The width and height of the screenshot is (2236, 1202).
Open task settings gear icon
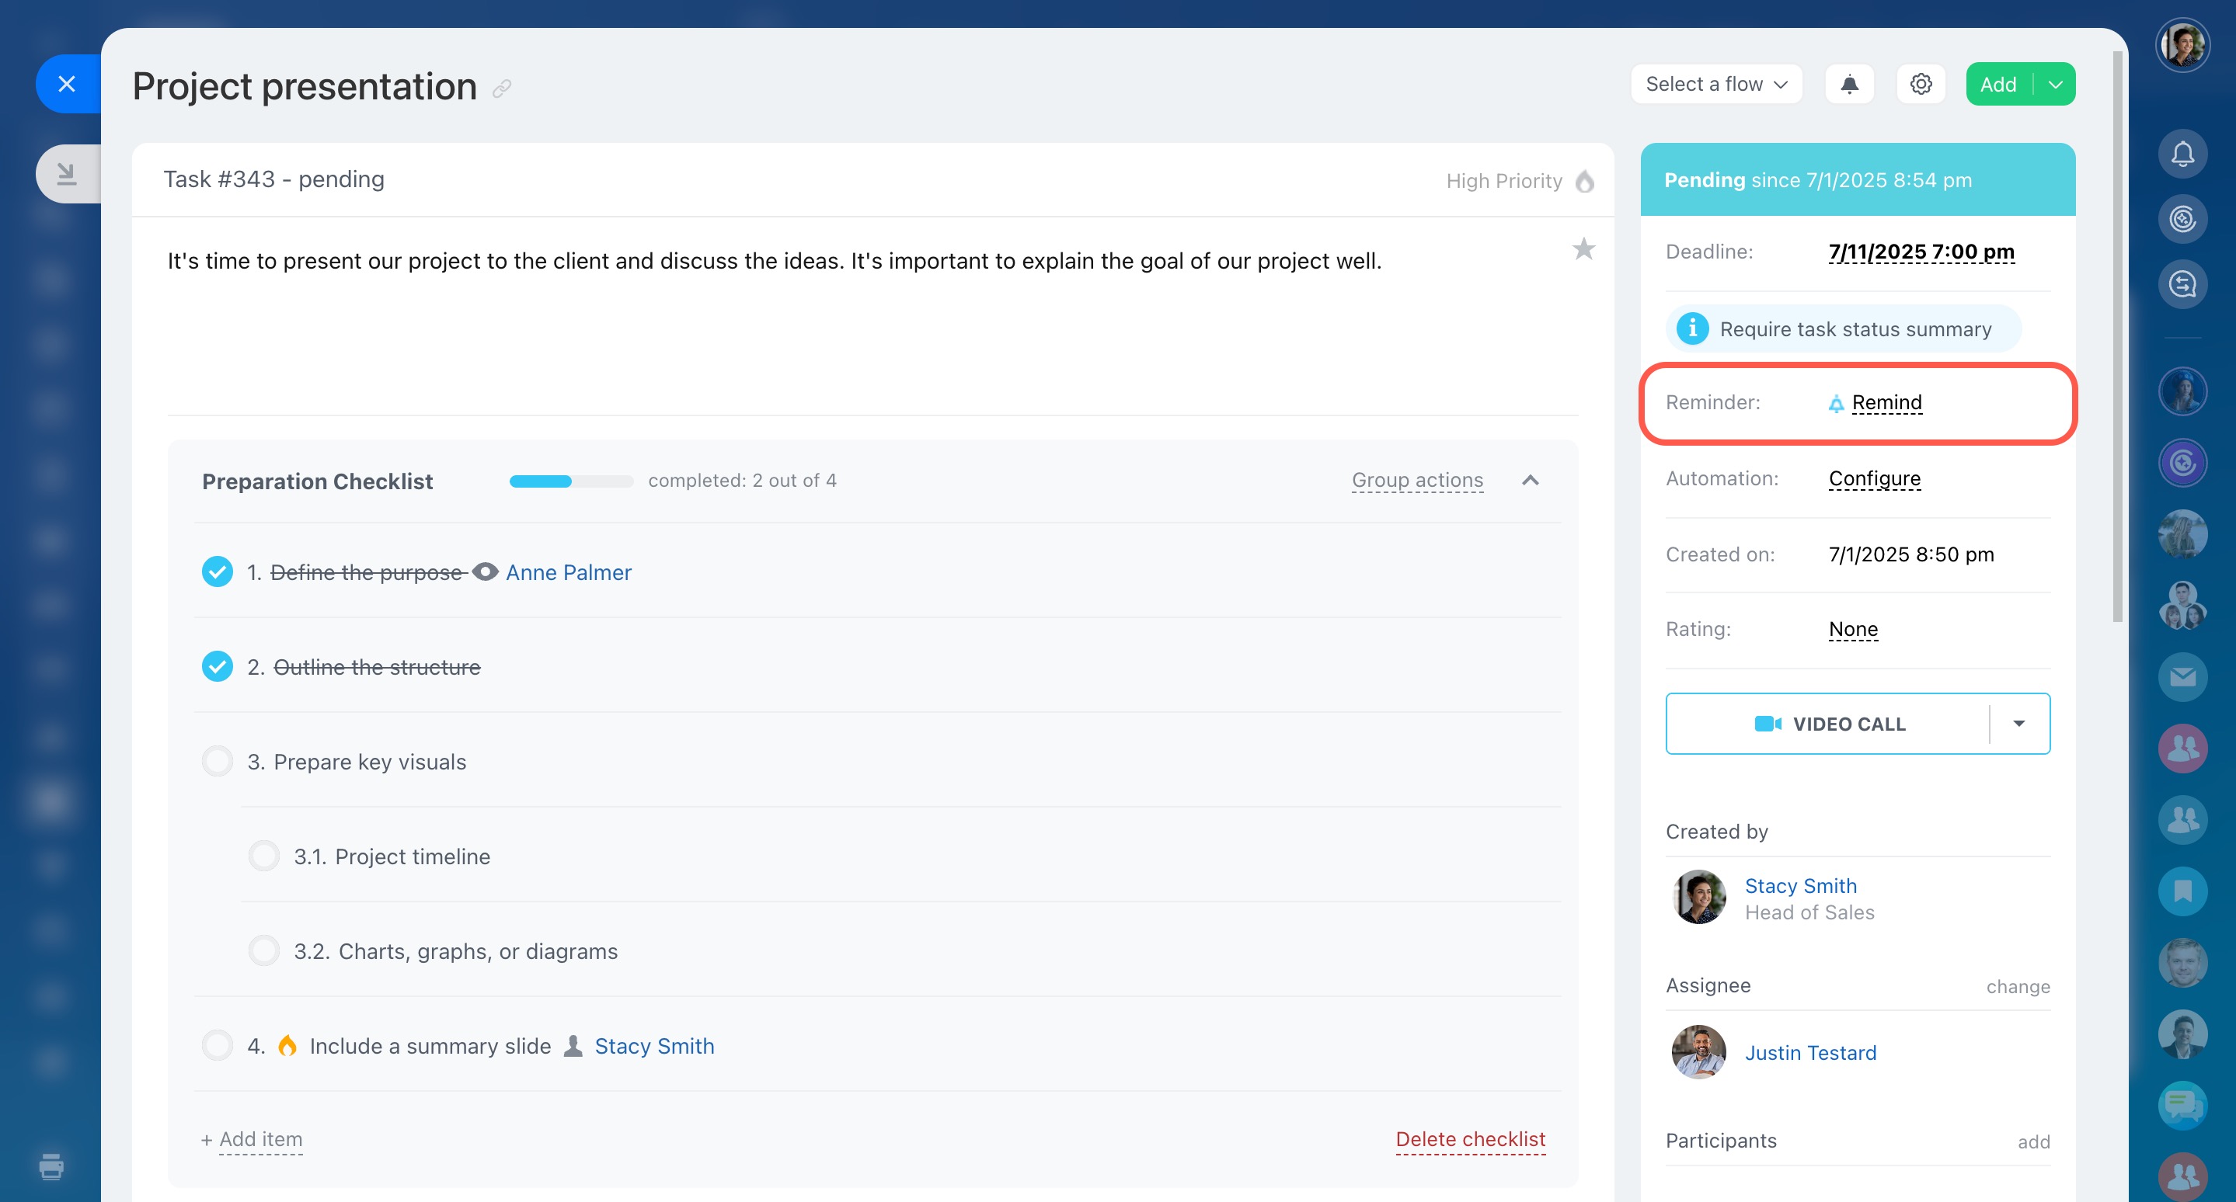pos(1920,84)
